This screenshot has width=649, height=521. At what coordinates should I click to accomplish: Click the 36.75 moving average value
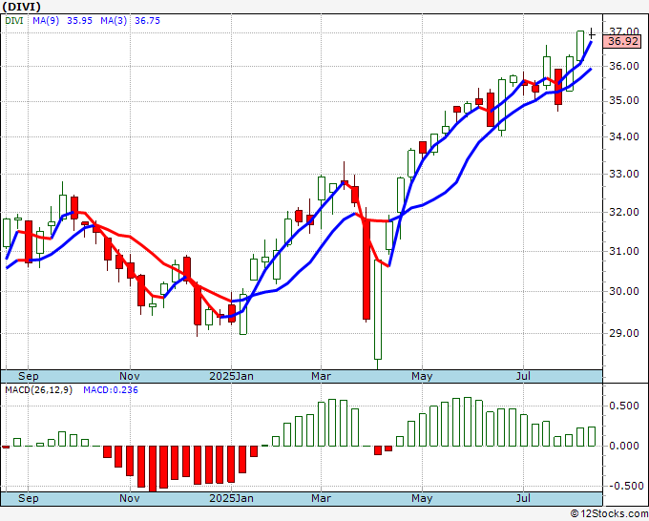(148, 20)
